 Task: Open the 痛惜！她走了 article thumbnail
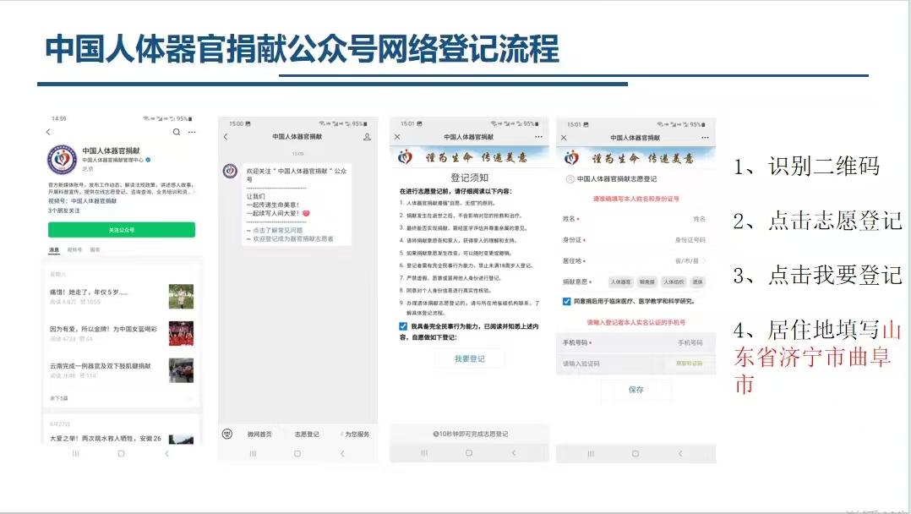click(181, 296)
